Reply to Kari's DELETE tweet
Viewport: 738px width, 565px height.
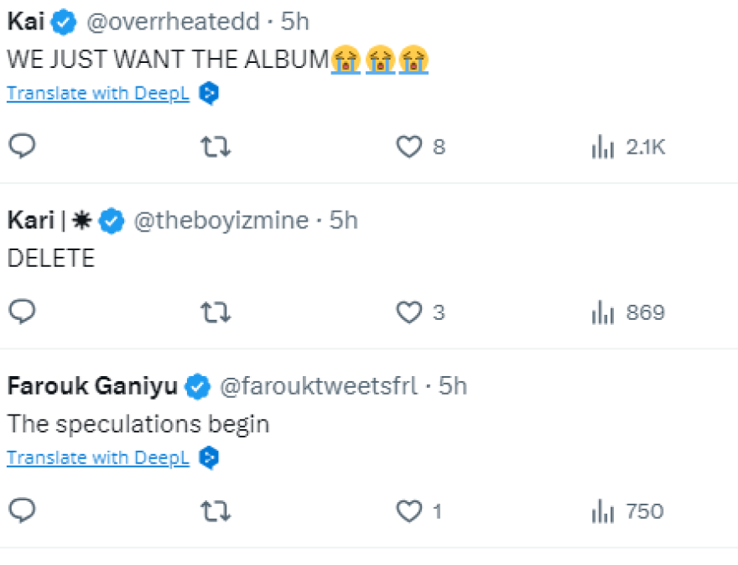pos(22,312)
